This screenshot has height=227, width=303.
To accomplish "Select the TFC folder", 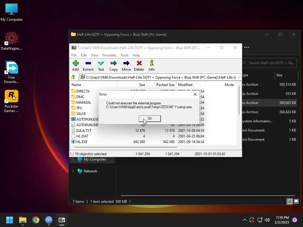I will coord(77,108).
